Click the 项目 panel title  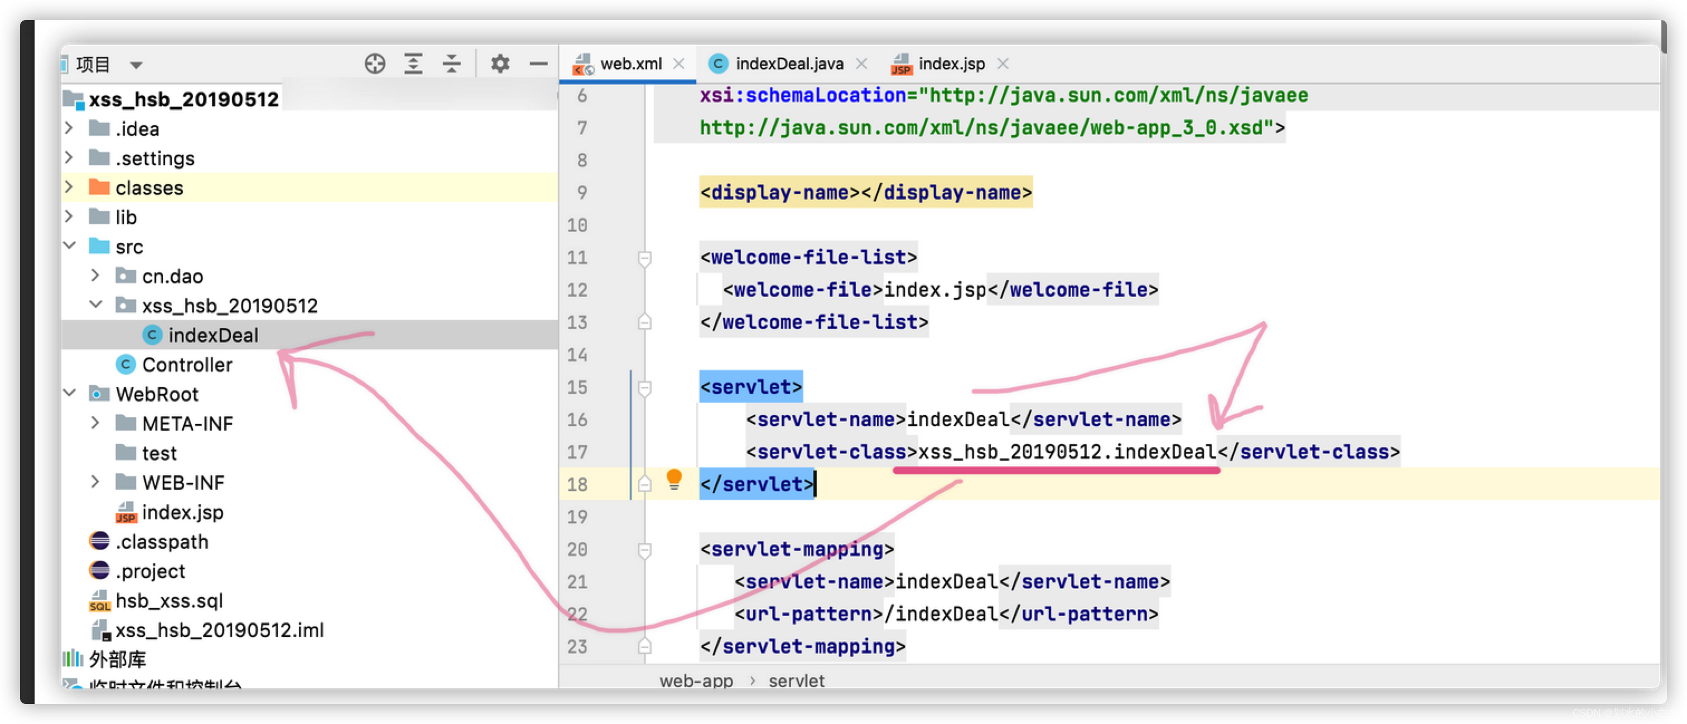tap(93, 64)
